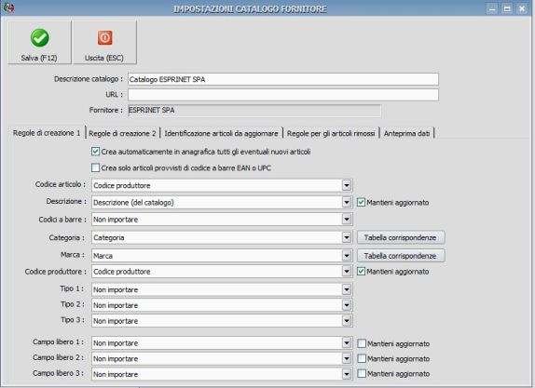Click into the URL input field
This screenshot has height=388, width=535.
click(283, 94)
